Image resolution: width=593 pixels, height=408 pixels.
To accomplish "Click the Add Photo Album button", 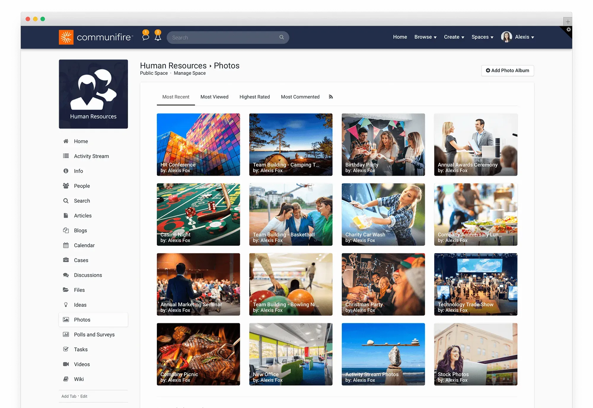I will 507,71.
